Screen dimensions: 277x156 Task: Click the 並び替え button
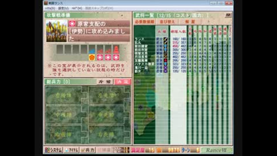pos(167,22)
